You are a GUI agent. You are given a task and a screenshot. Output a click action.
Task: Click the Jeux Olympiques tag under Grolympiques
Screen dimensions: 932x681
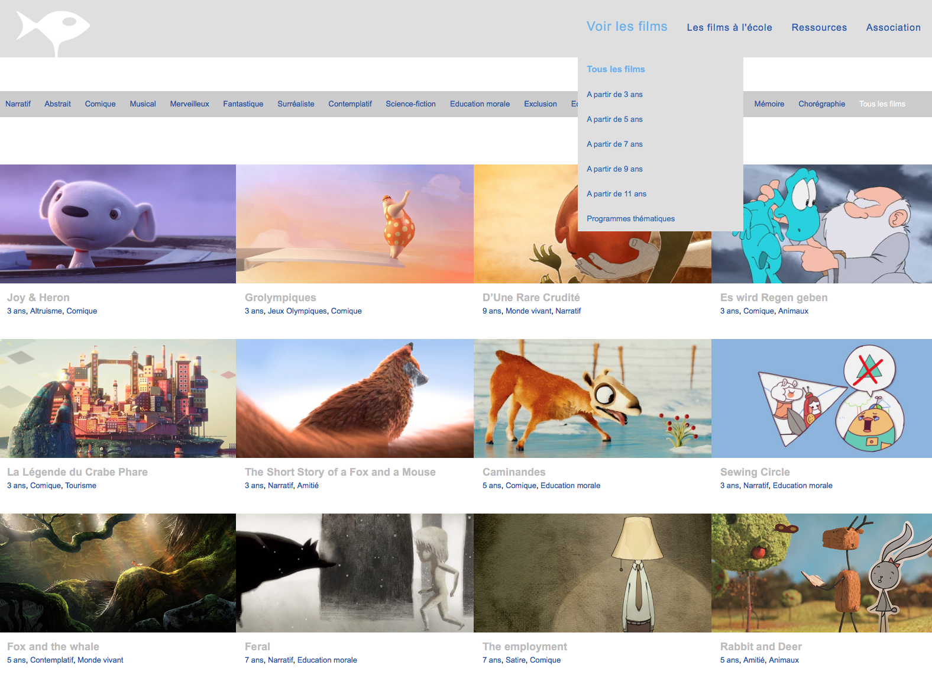(x=297, y=311)
